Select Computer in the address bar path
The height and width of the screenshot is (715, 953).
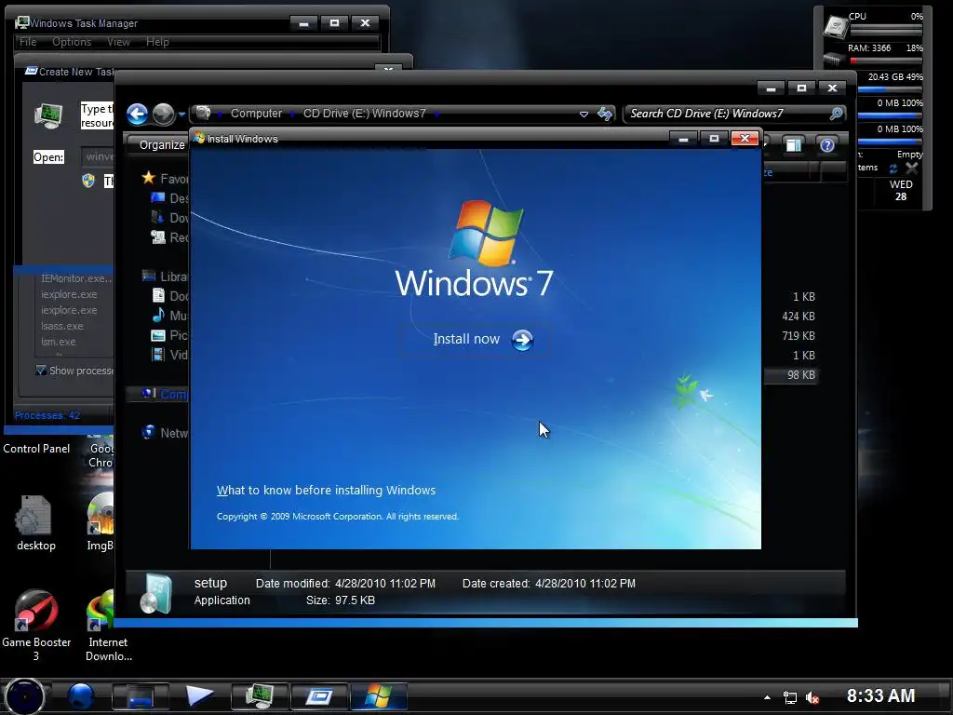point(256,114)
